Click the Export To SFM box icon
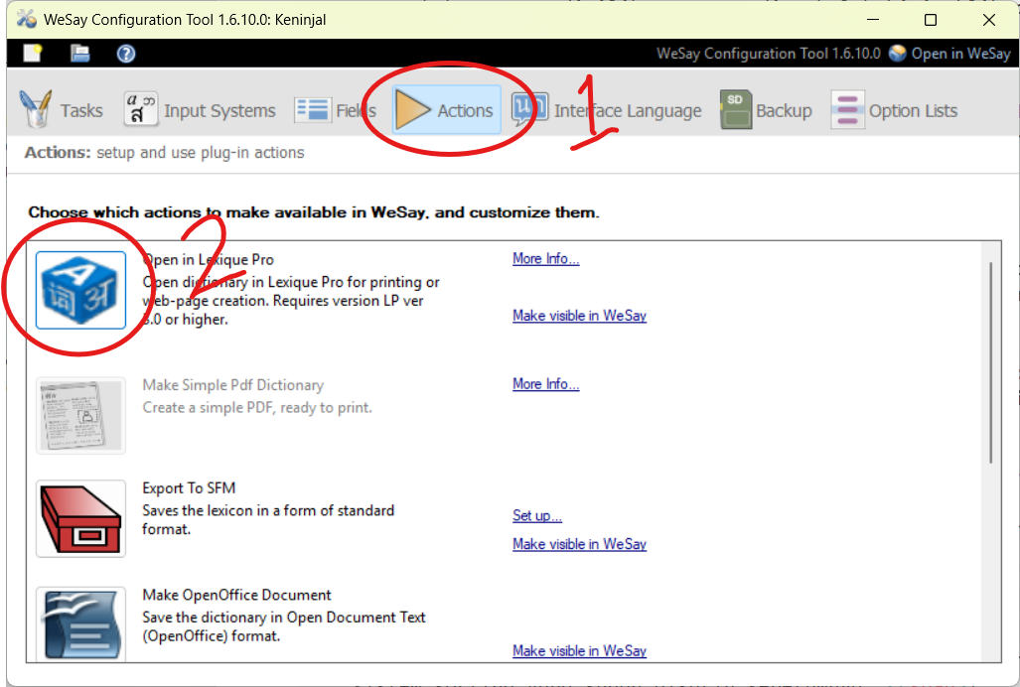 [80, 518]
